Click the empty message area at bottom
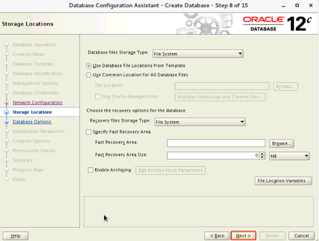Screen dimensions: 319x241 pos(199,212)
